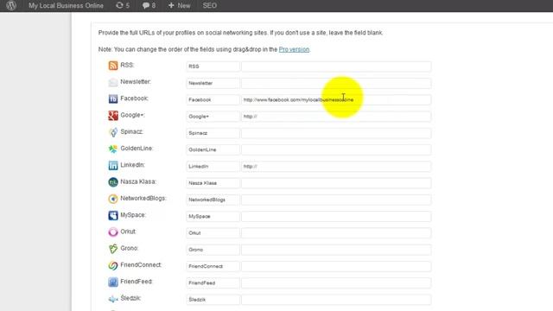The height and width of the screenshot is (311, 553).
Task: Click the Orkut icon
Action: tap(113, 232)
